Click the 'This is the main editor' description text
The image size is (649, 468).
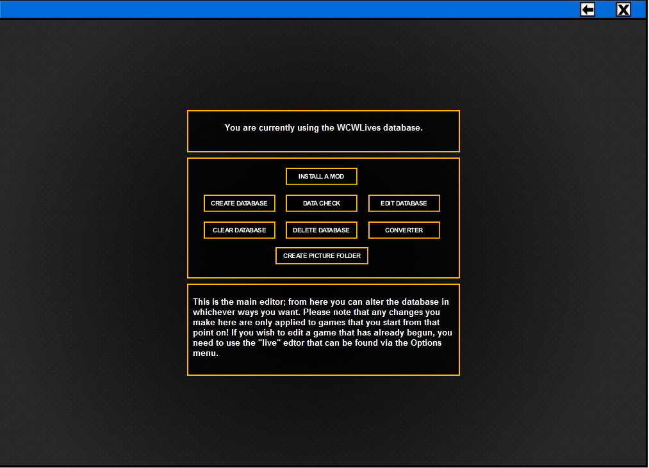pos(322,327)
